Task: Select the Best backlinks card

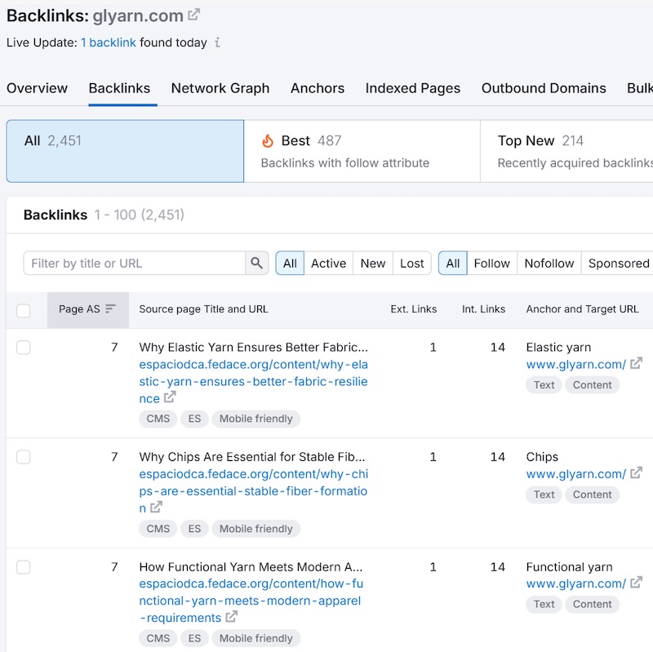Action: tap(362, 151)
